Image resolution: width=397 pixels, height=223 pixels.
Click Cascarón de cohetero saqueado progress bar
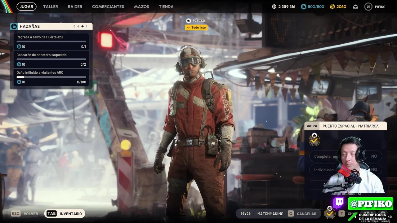pos(51,59)
